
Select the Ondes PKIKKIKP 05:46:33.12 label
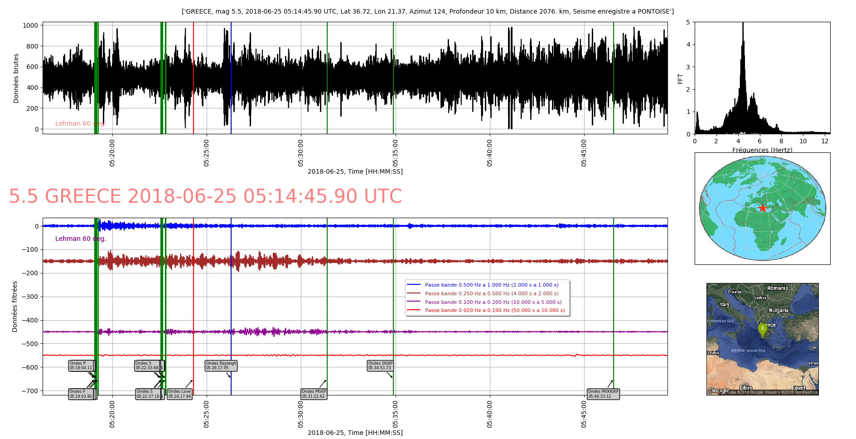tap(603, 394)
